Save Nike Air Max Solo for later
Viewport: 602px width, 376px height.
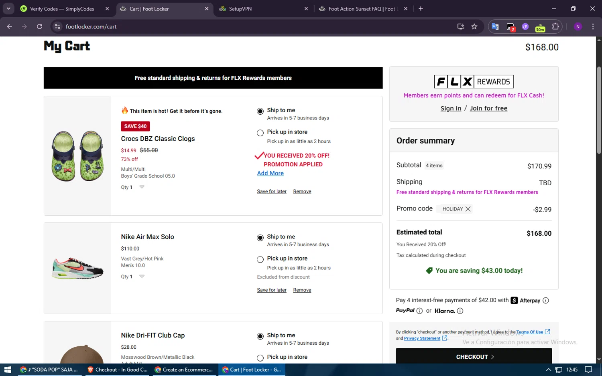pyautogui.click(x=272, y=290)
